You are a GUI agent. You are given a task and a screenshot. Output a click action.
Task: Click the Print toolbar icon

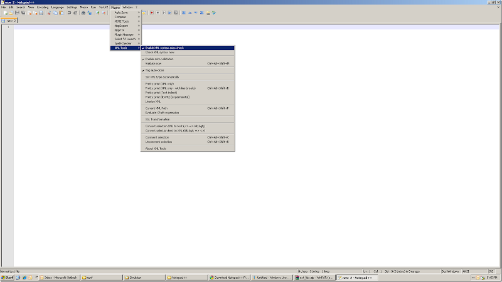[41, 13]
